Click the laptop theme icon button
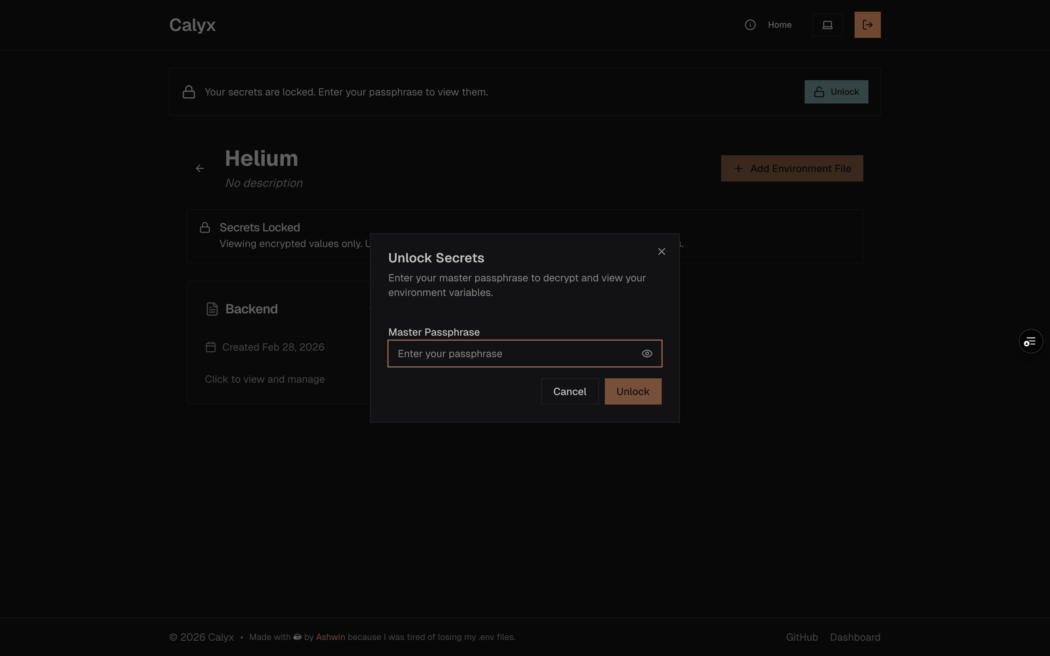This screenshot has width=1050, height=656. [x=827, y=25]
